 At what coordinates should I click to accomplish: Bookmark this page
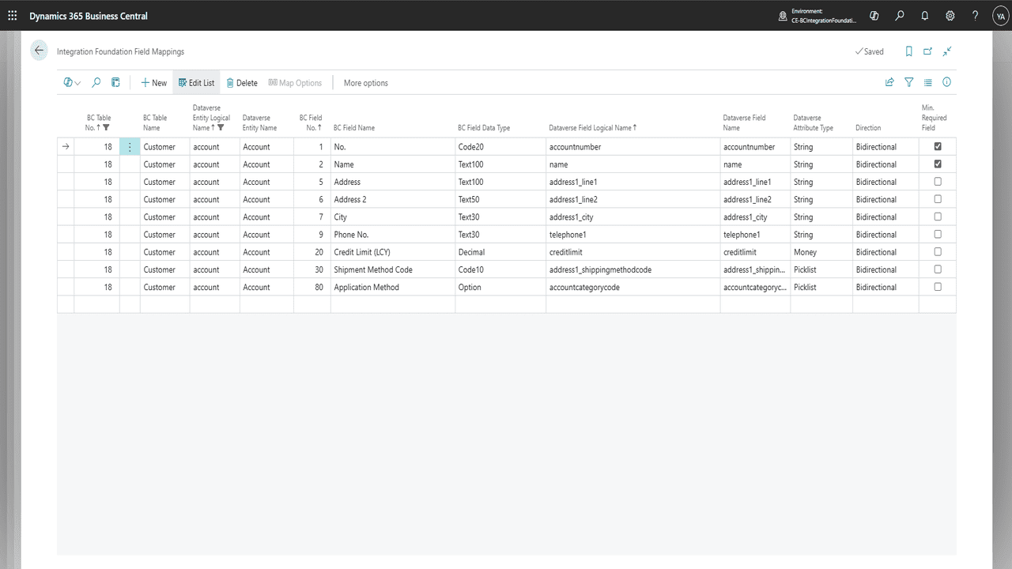(909, 51)
